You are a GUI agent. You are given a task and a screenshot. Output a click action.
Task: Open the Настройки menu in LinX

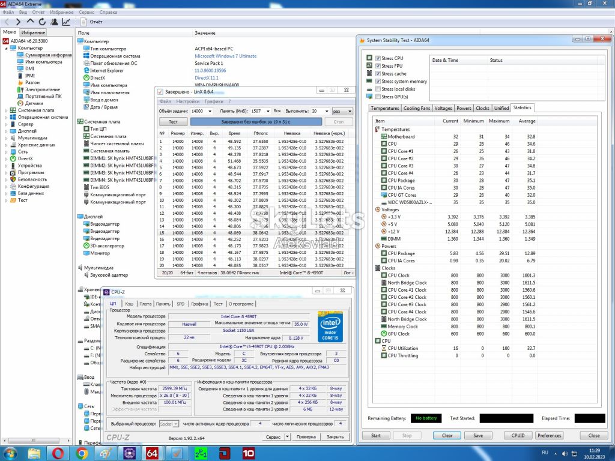tap(187, 101)
